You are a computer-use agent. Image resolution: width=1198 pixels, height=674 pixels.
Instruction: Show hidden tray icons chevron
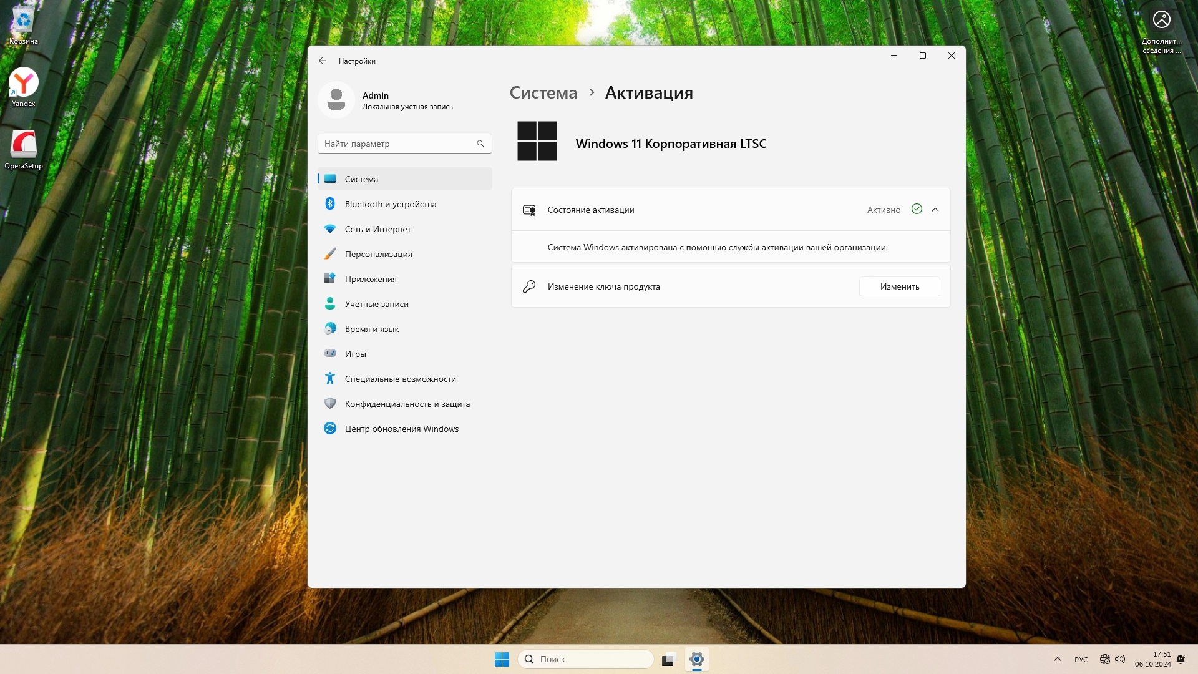1057,659
